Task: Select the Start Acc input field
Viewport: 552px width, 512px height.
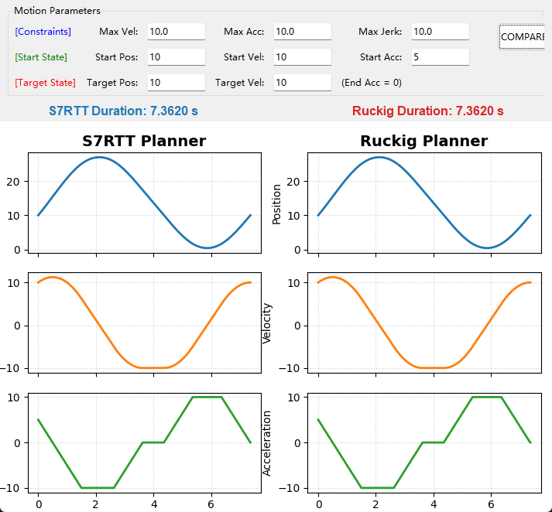Action: click(440, 57)
